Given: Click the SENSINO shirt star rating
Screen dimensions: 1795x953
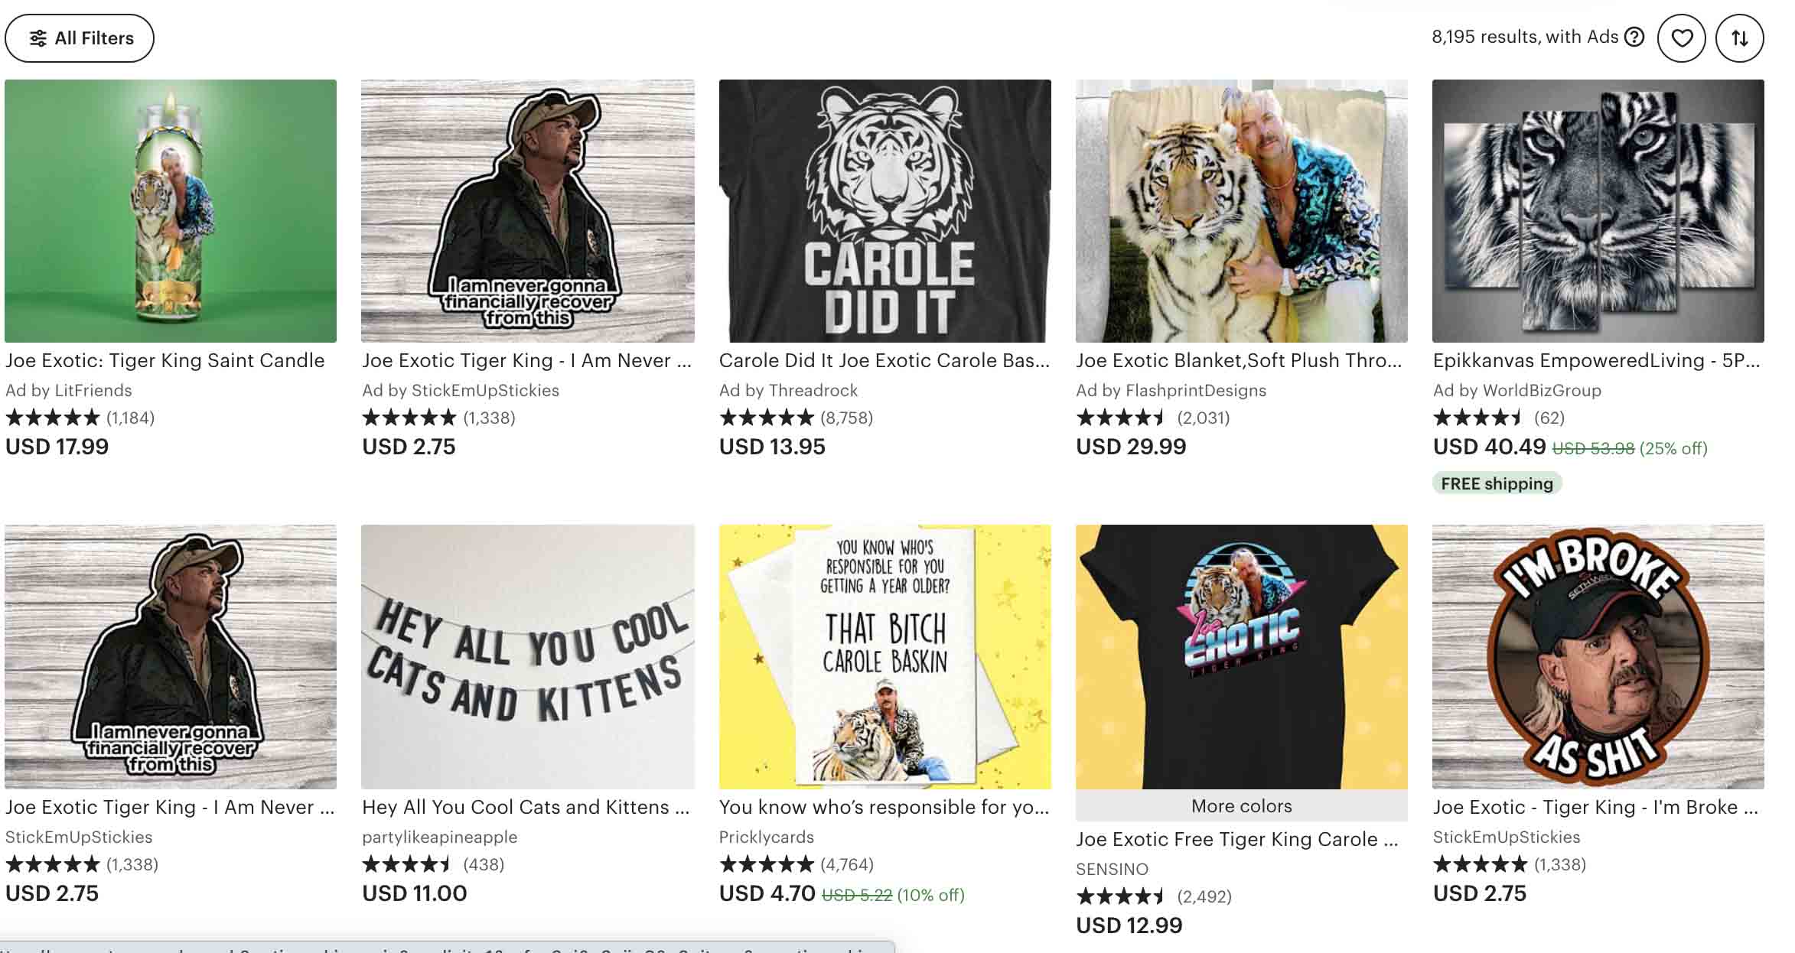Looking at the screenshot, I should 1121,896.
